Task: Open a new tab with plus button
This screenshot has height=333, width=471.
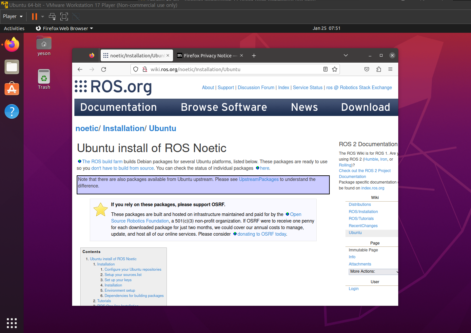Action: (x=254, y=55)
